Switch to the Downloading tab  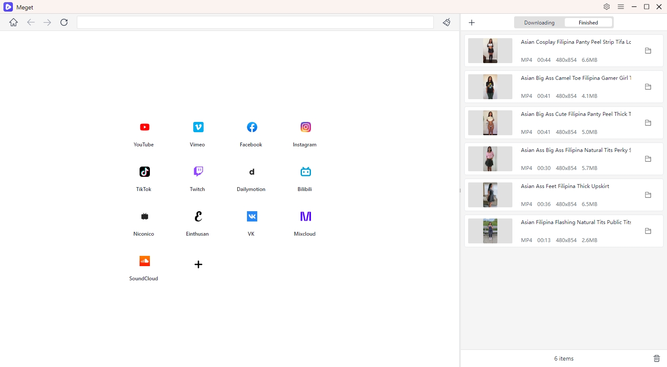539,23
